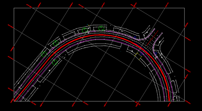Pick the blue square at the side road's lower corner
Screen dimensions: 202x111
(156, 53)
